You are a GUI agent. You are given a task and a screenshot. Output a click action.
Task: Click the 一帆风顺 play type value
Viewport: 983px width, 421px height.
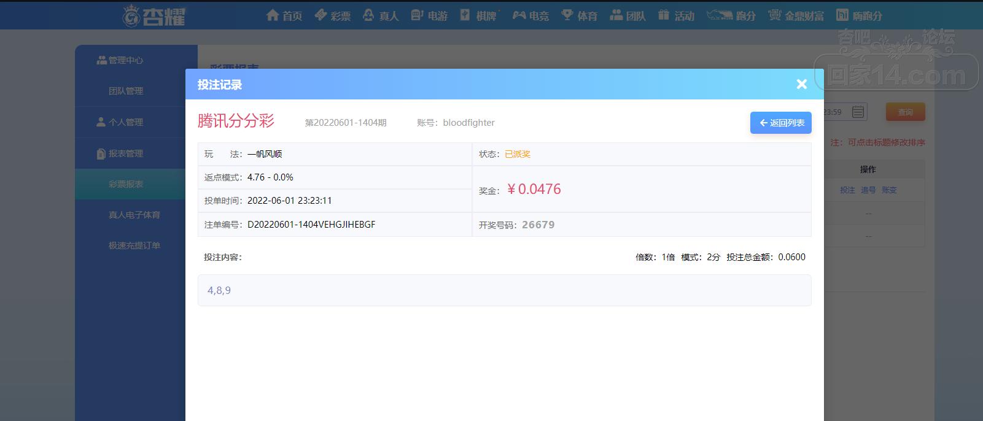[x=265, y=154]
